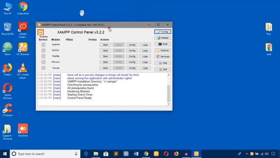
Task: View Logs for Mercury module
Action: [x=145, y=62]
